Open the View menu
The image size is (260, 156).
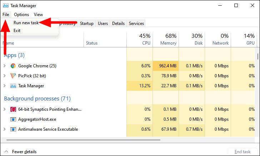(38, 15)
